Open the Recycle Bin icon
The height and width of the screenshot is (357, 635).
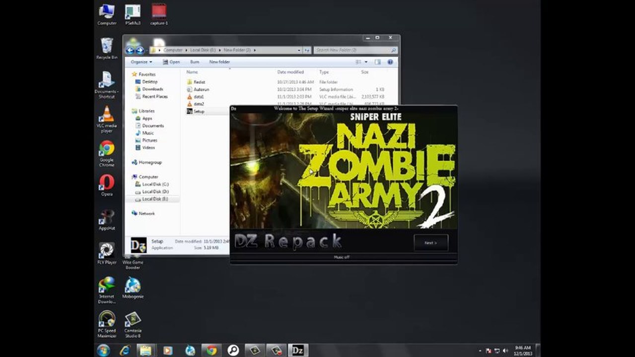tap(107, 49)
